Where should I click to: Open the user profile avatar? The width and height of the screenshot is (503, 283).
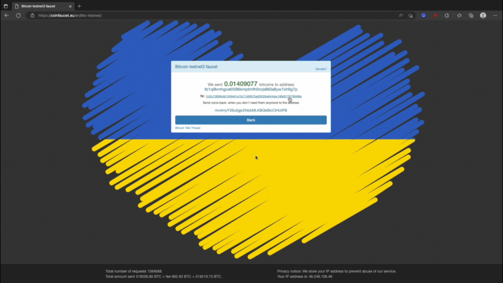click(x=483, y=15)
